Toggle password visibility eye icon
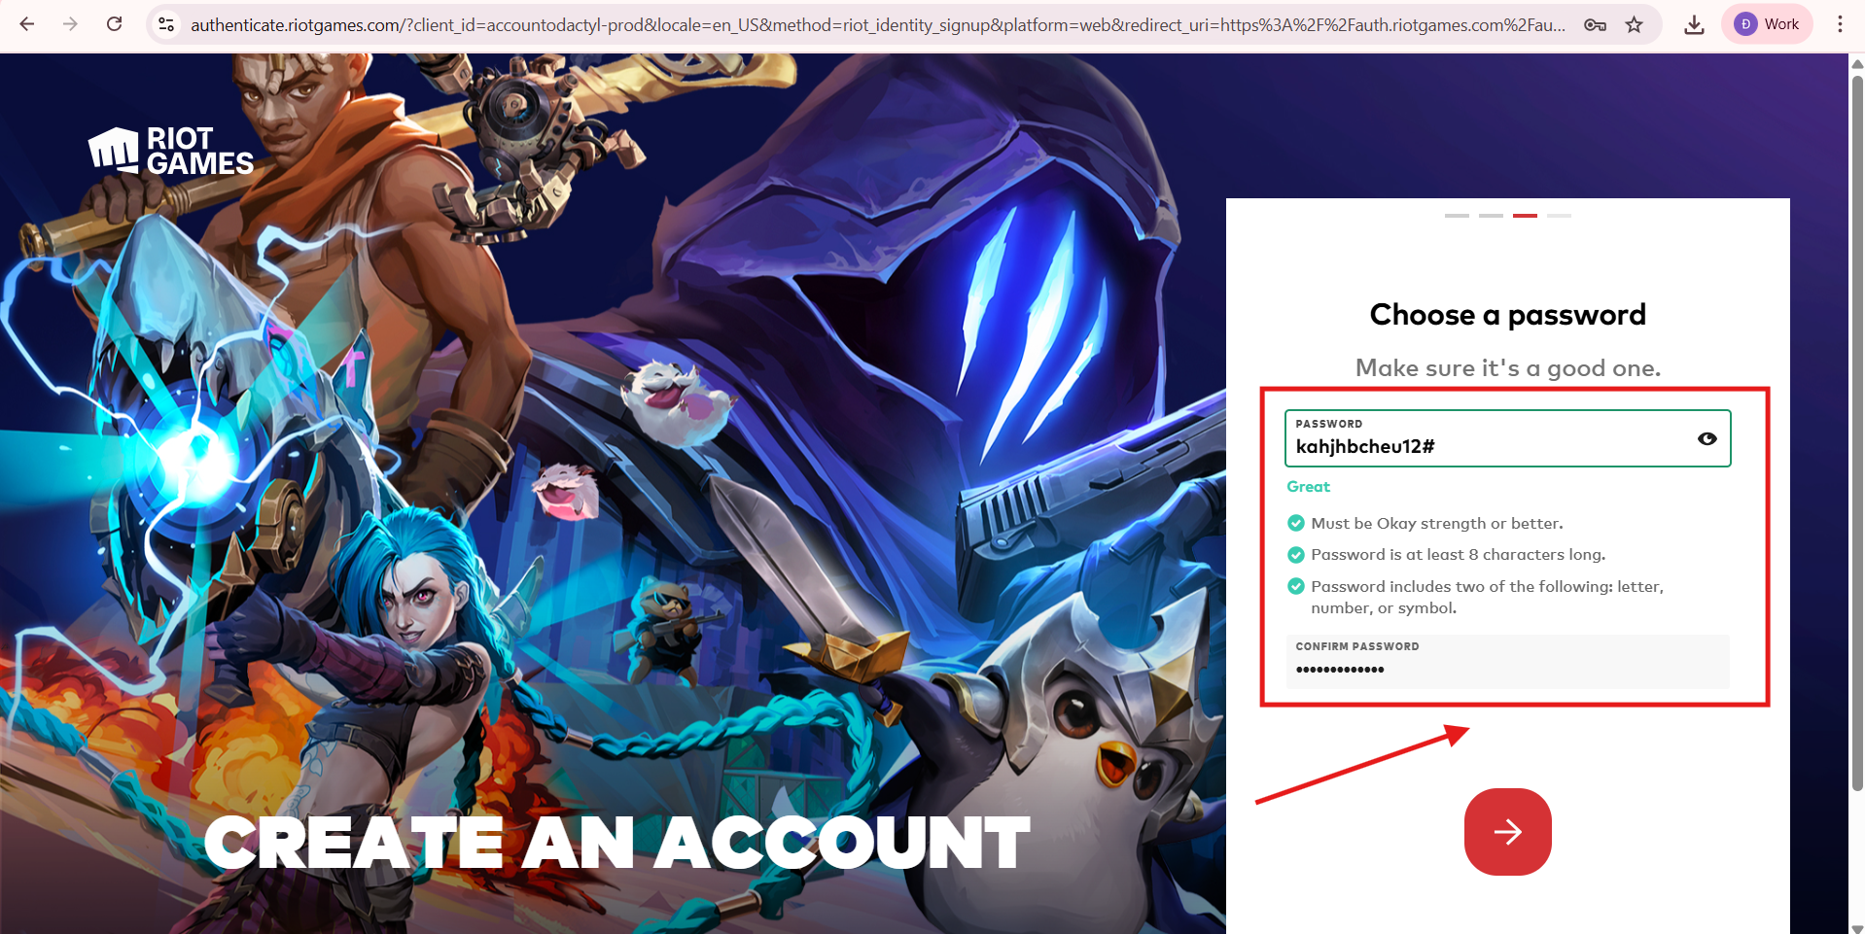The image size is (1865, 934). click(1707, 439)
